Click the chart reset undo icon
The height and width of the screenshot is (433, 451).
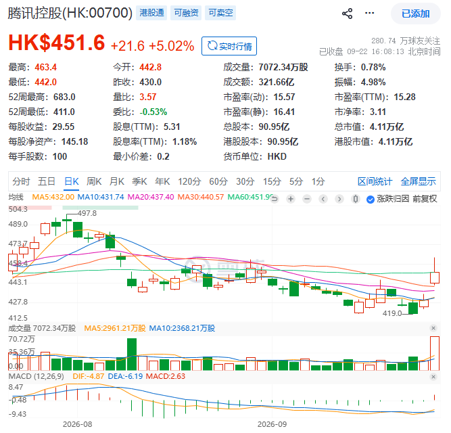pyautogui.click(x=275, y=199)
